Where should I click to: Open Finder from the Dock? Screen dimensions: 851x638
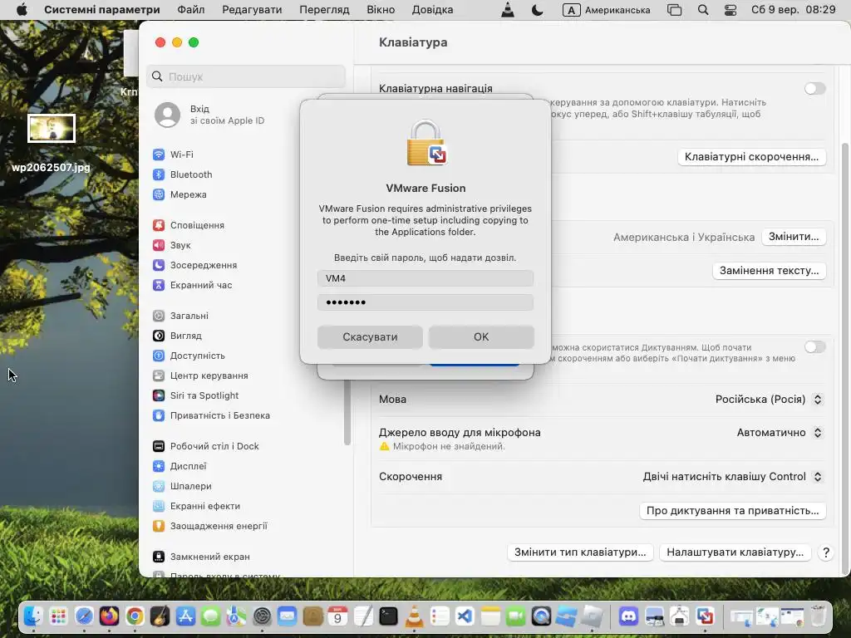(32, 616)
